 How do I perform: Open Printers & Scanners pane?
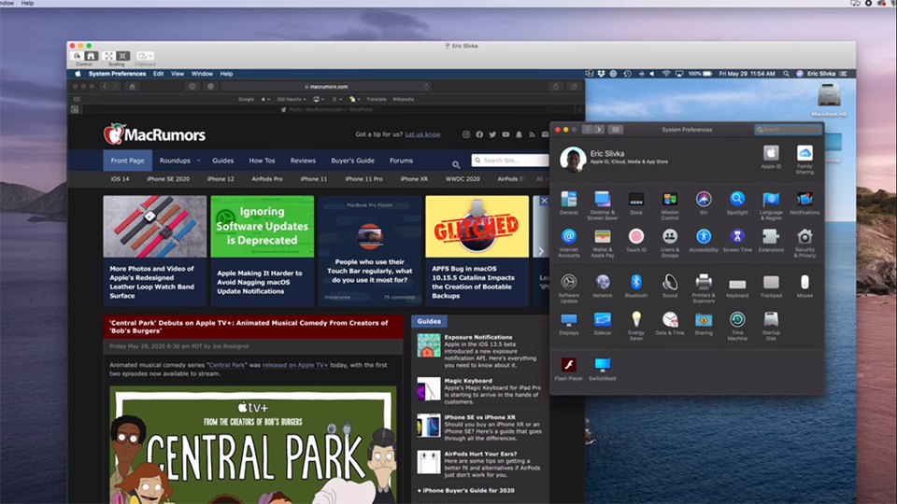[704, 288]
